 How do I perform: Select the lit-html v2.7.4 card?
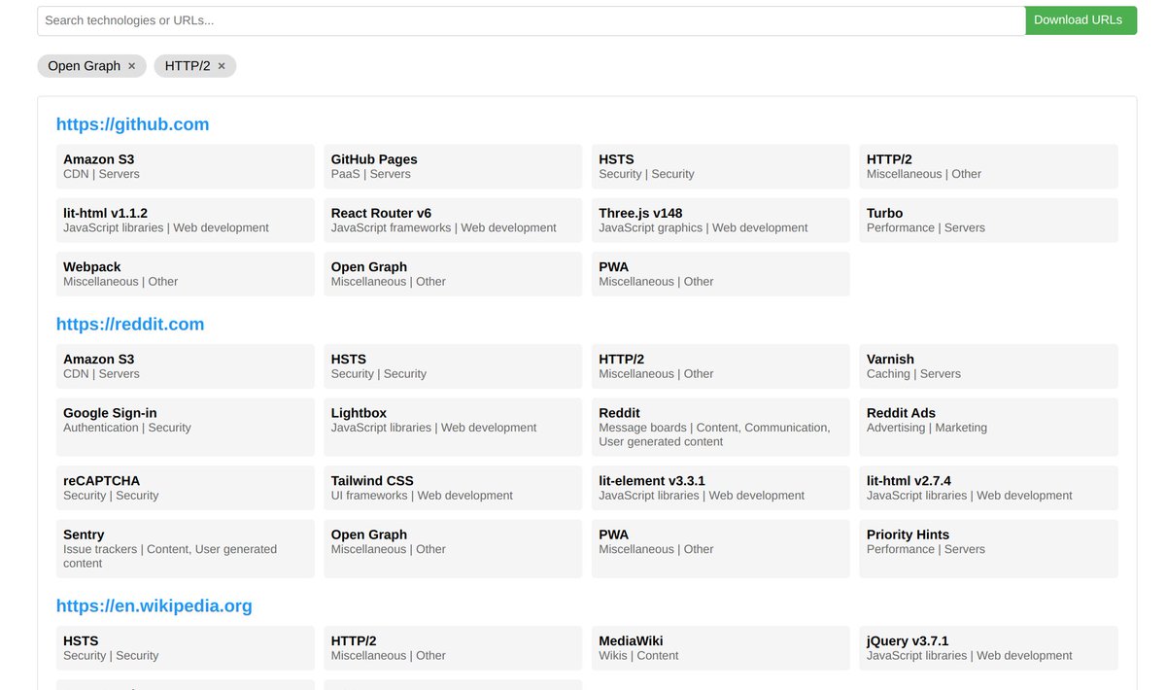tap(988, 487)
